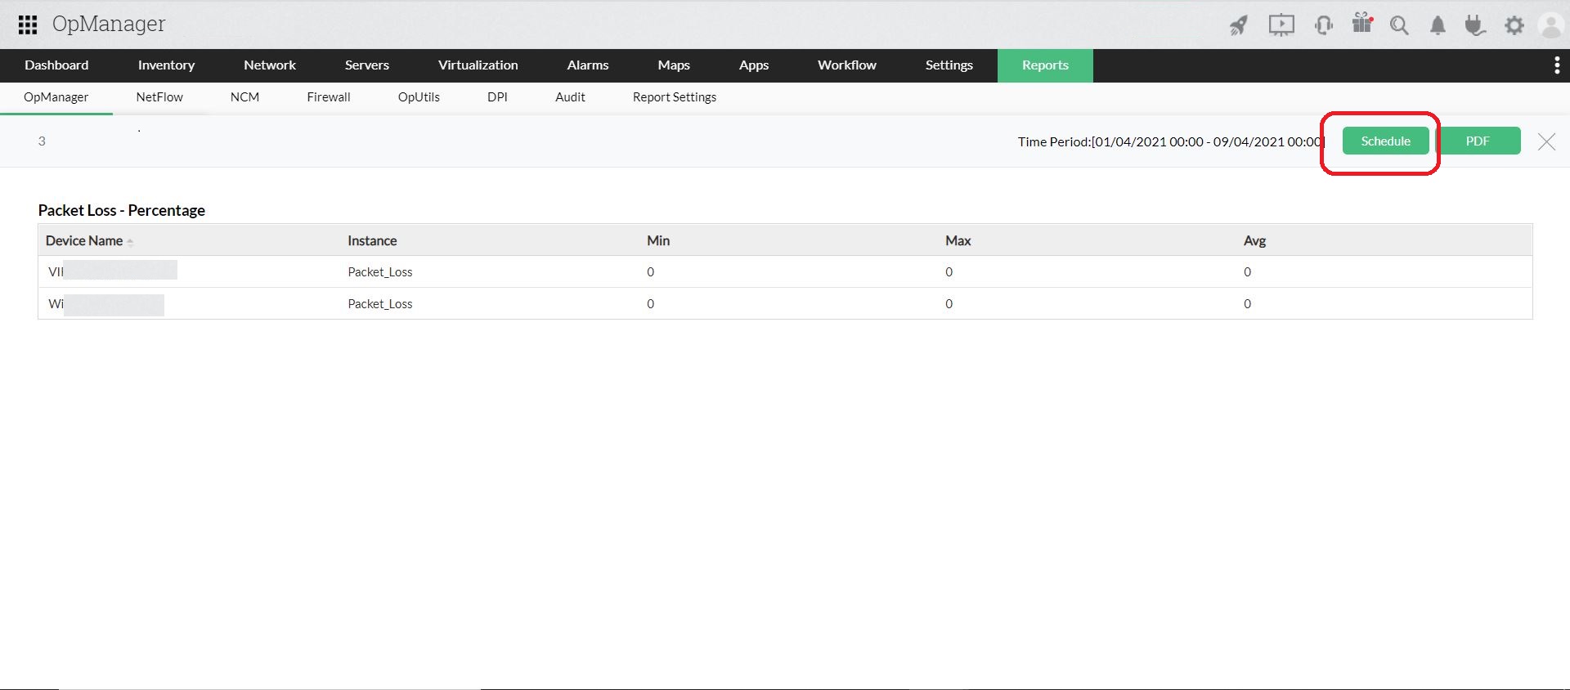Switch to the OpManager sub-tab
Image resolution: width=1570 pixels, height=690 pixels.
pyautogui.click(x=56, y=97)
